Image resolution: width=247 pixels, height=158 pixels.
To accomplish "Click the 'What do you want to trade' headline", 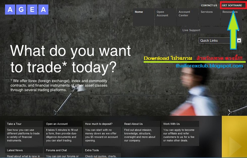I will 71,59.
